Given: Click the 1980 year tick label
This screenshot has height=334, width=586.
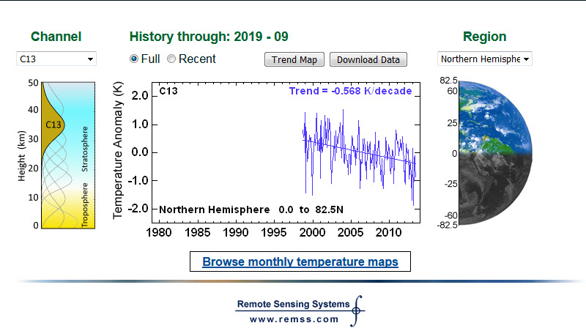Looking at the screenshot, I should point(159,232).
